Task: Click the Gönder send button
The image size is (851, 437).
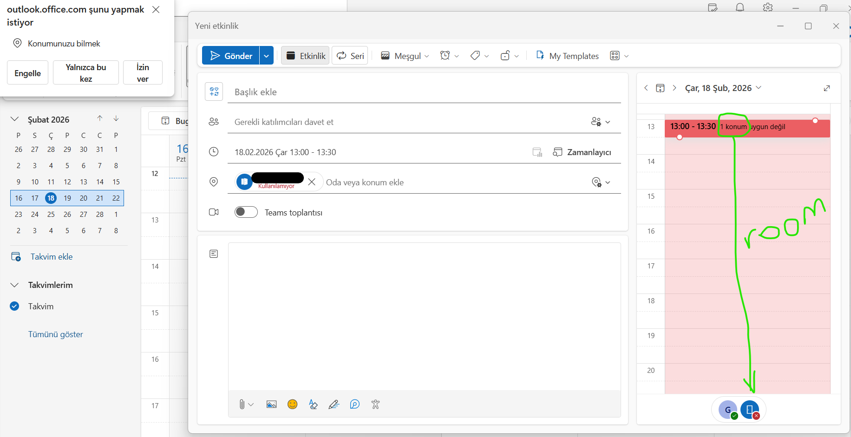Action: (231, 56)
